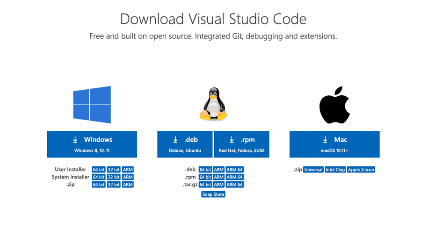Click the Mac '.zip' row label
The image size is (421, 229).
coord(298,170)
